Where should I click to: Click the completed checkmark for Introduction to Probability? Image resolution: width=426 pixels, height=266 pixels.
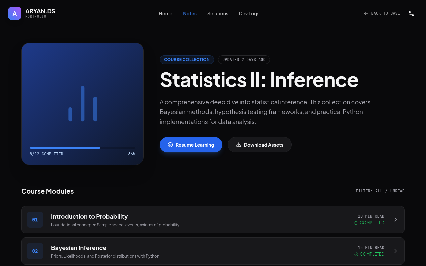[x=356, y=223]
